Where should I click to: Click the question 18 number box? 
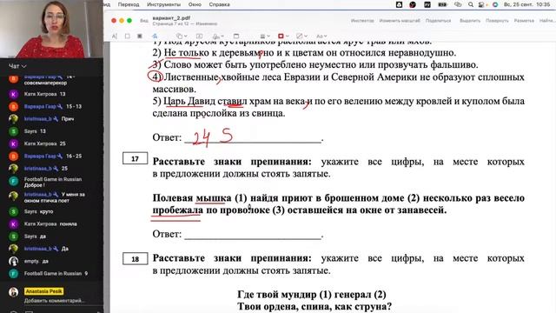coord(136,259)
